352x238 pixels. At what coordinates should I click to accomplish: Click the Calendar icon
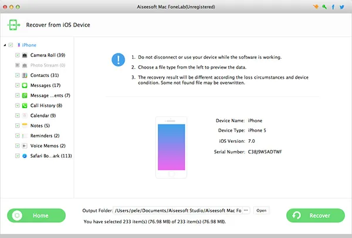coord(25,116)
